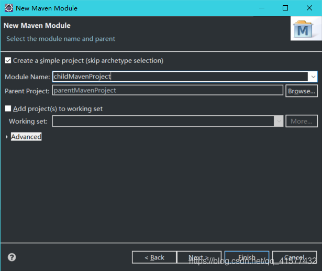
Task: Open the Working set combo dropdown
Action: pos(279,121)
